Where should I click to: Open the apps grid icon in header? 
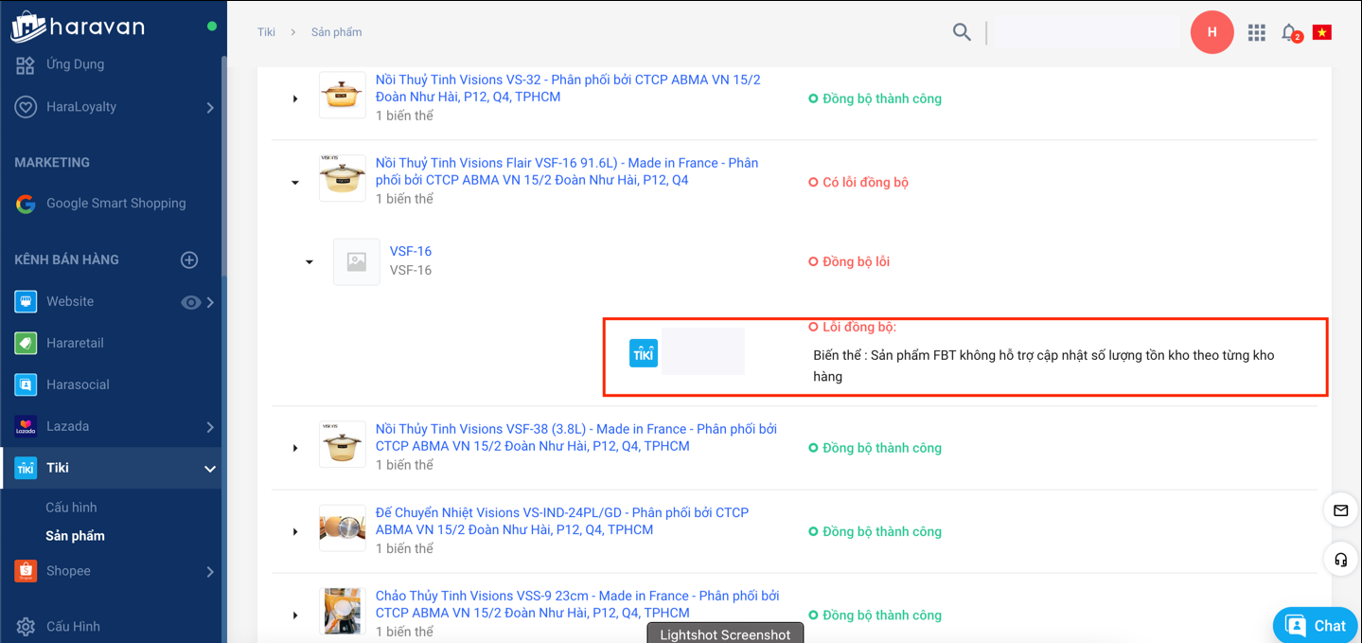pos(1257,32)
